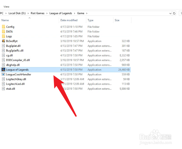Click File folder type in Config row
This screenshot has width=182, height=149.
pos(94,27)
